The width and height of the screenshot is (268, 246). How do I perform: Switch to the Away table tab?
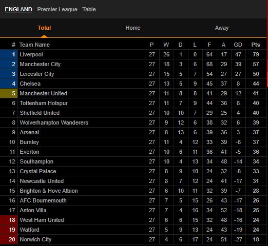pos(222,28)
